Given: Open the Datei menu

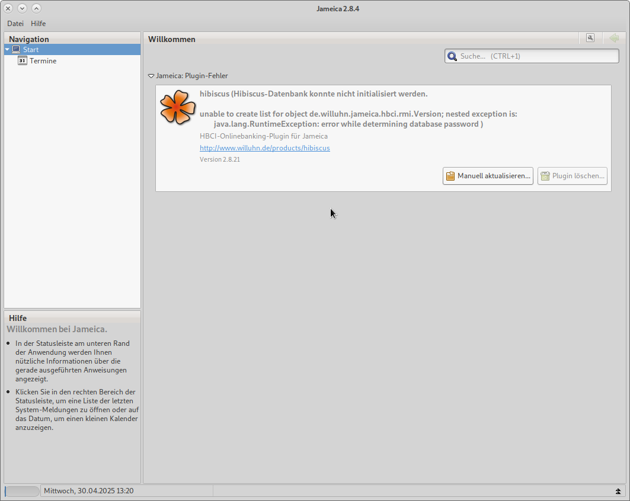Looking at the screenshot, I should [x=15, y=23].
